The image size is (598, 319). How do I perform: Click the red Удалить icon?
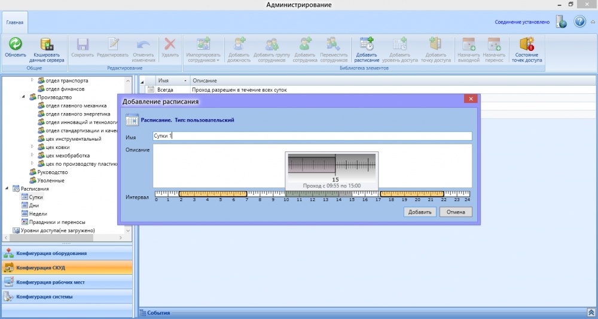170,44
